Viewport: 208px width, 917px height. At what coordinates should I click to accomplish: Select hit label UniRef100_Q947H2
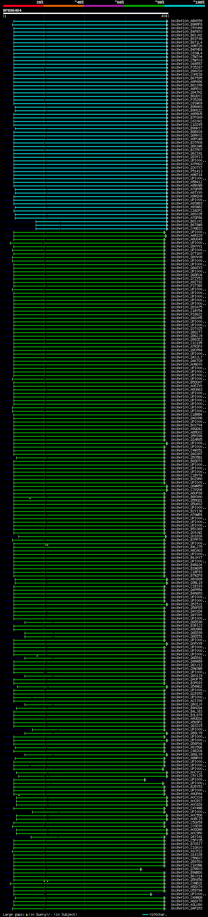187,93
